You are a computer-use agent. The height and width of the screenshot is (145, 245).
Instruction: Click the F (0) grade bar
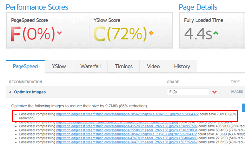coord(188,92)
